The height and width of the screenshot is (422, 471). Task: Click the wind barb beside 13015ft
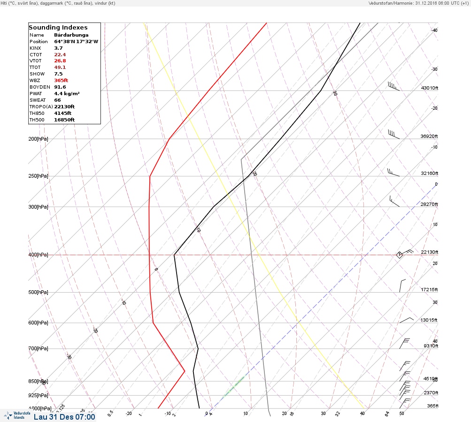[x=406, y=320]
